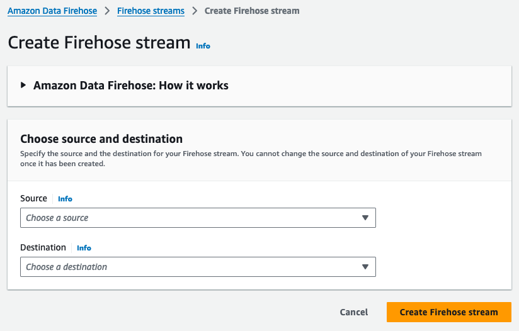The width and height of the screenshot is (519, 331).
Task: Click current Create Firehose stream breadcrumb
Action: 252,11
